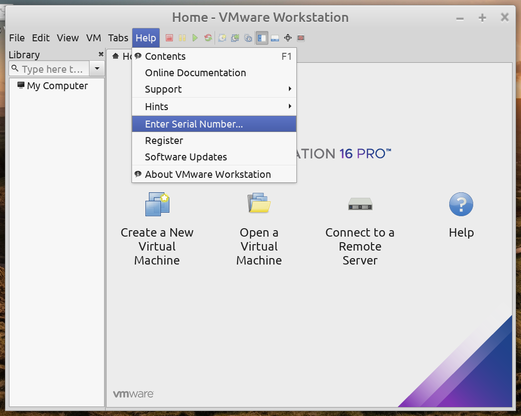
Task: Open the Tabs menu
Action: coord(118,38)
